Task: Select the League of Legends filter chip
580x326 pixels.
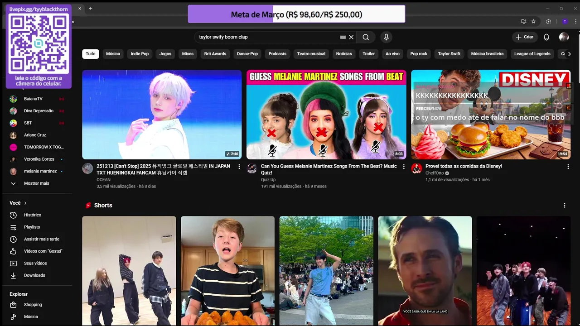Action: tap(532, 54)
